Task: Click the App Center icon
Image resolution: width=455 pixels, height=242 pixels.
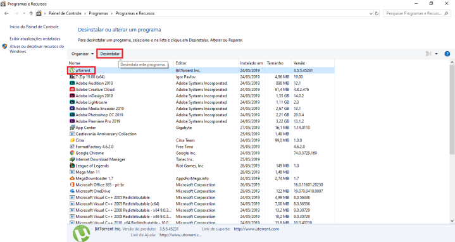Action: click(72, 128)
